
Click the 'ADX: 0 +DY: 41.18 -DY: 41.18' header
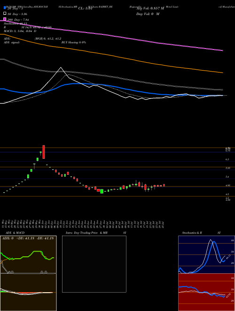point(28,238)
